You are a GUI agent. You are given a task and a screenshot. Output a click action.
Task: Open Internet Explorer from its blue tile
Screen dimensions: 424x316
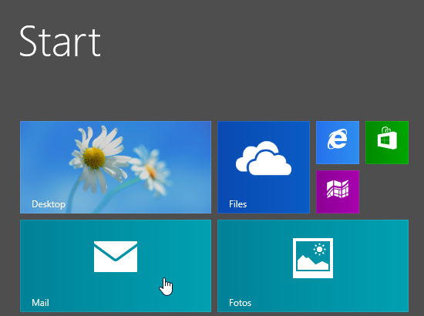point(338,143)
